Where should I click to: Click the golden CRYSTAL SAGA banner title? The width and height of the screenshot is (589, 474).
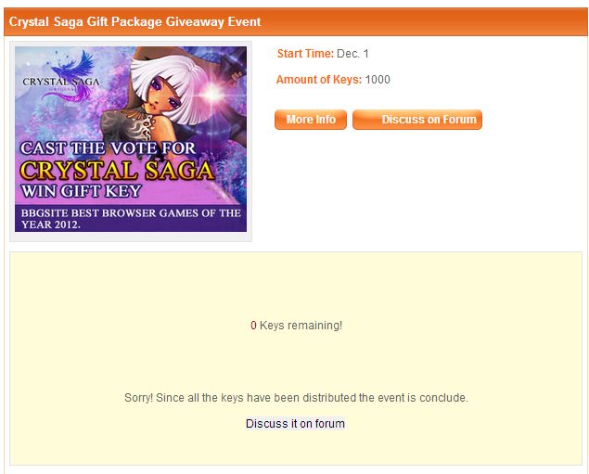click(117, 171)
